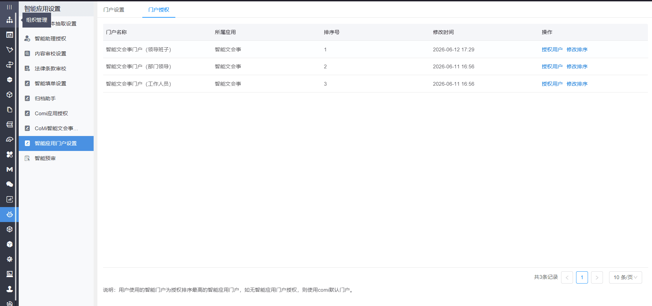The width and height of the screenshot is (652, 306).
Task: Click the outlined cube icon in the sidebar
Action: coord(10,95)
